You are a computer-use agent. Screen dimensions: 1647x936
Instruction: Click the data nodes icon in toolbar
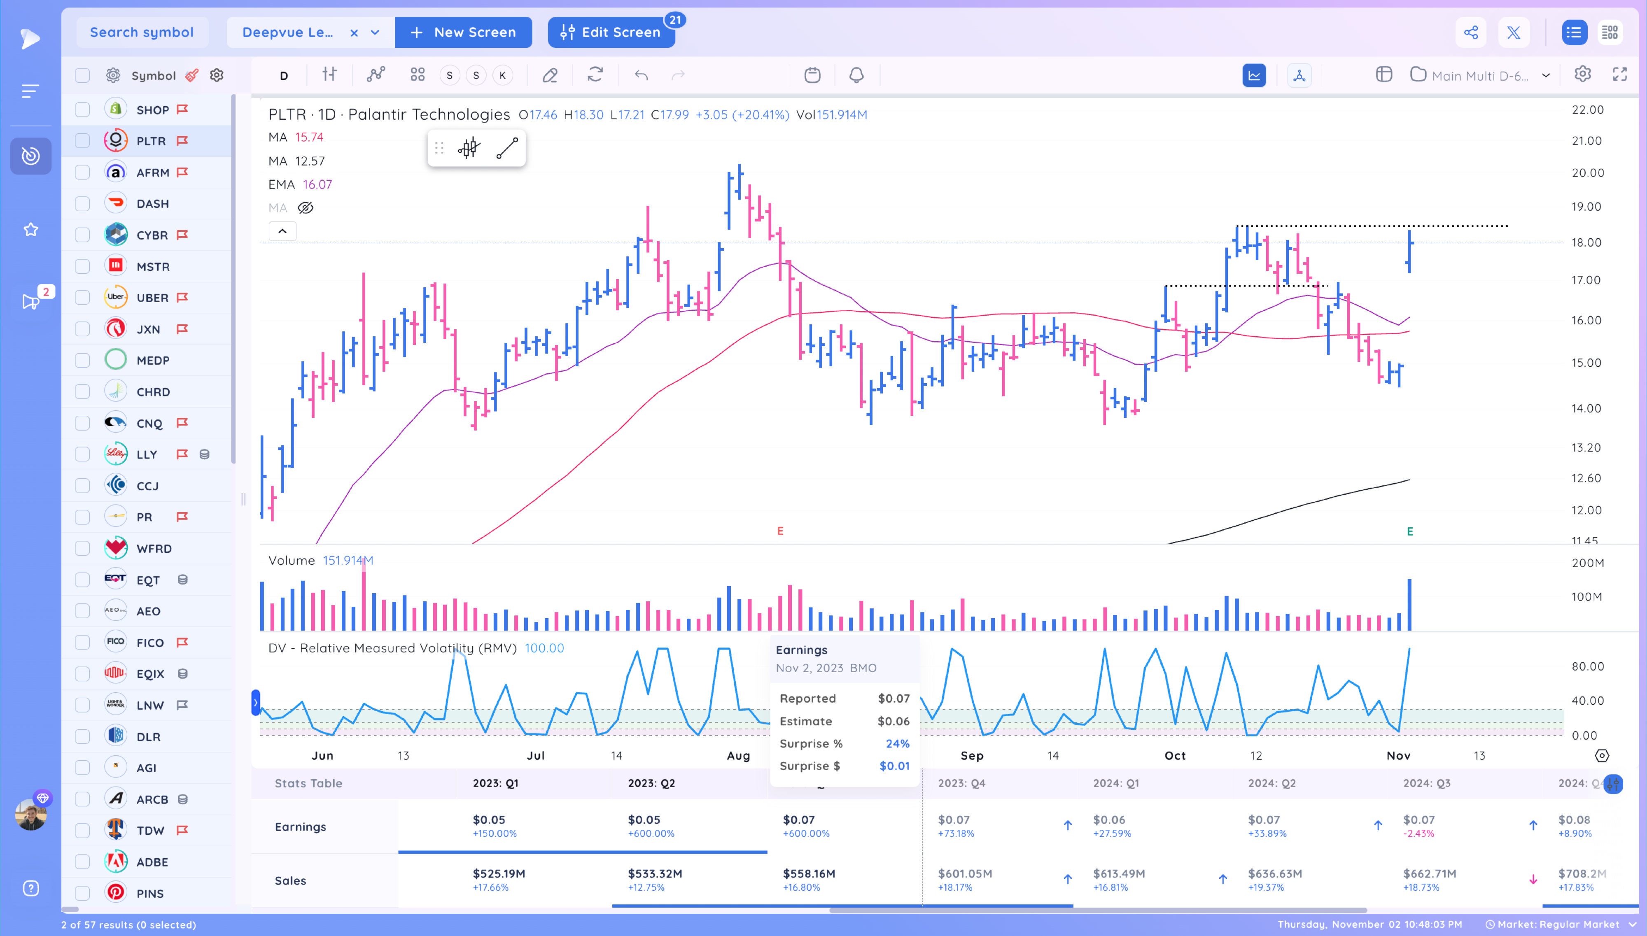[x=1299, y=75]
